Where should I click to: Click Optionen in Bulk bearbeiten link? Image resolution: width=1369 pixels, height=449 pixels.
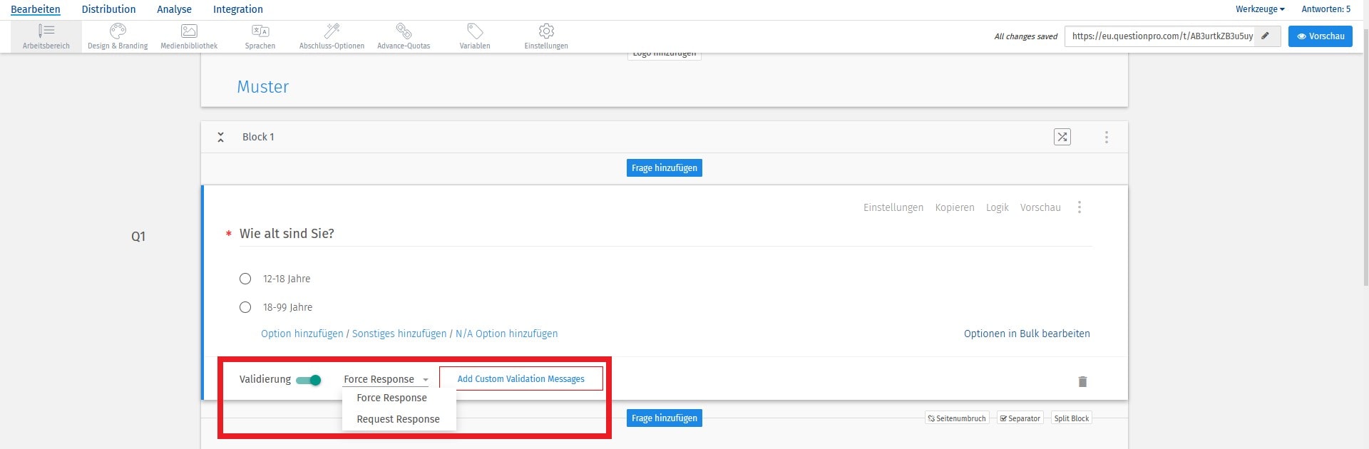(1027, 334)
